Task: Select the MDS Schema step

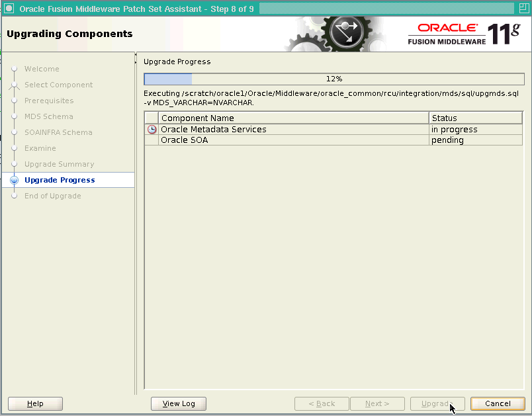Action: click(48, 116)
